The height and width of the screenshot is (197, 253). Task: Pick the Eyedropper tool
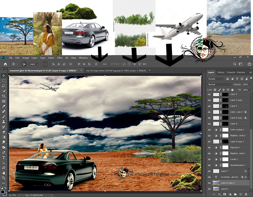(4, 106)
